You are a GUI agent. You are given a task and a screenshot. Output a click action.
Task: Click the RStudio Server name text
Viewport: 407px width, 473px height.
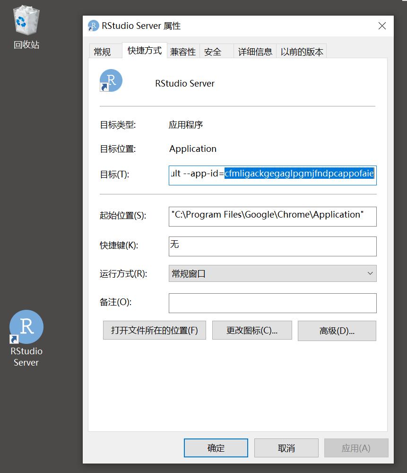185,83
